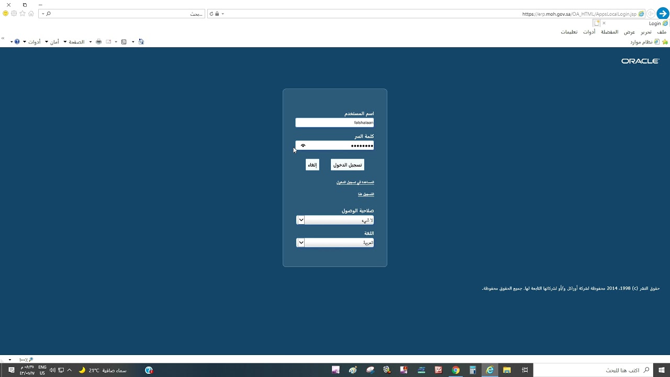Open the home page icon at top left

(31, 14)
